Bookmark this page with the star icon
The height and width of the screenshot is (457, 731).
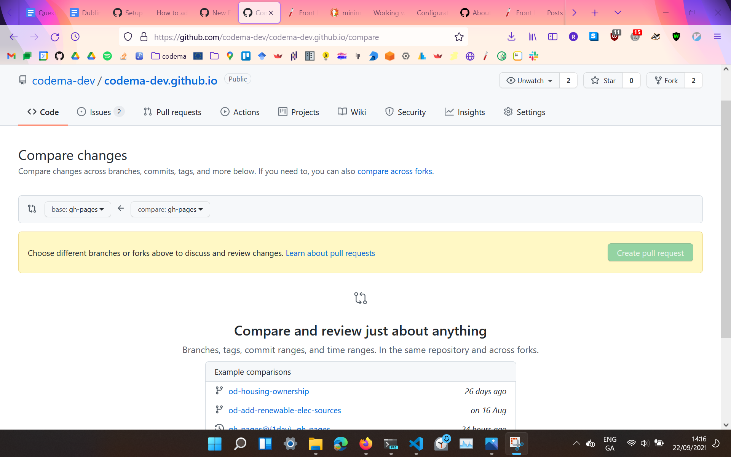[459, 37]
